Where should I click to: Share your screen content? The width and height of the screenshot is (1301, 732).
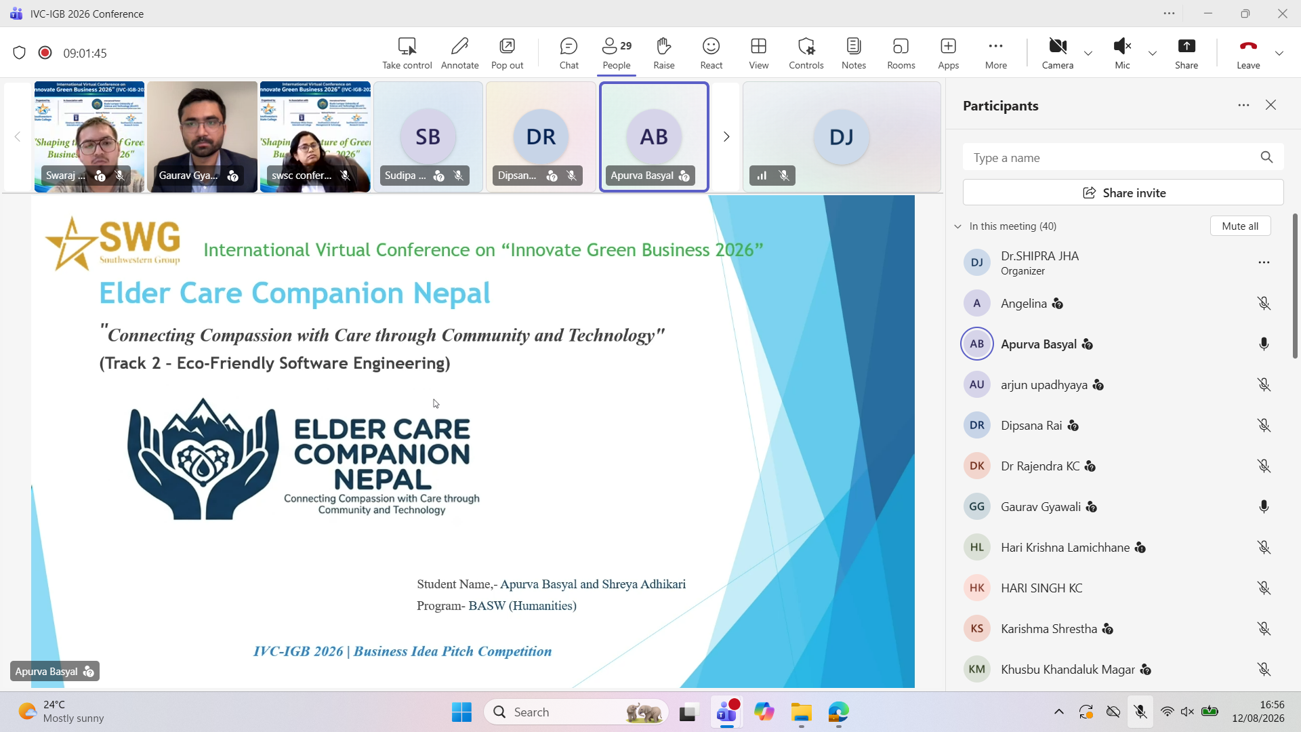tap(1186, 53)
